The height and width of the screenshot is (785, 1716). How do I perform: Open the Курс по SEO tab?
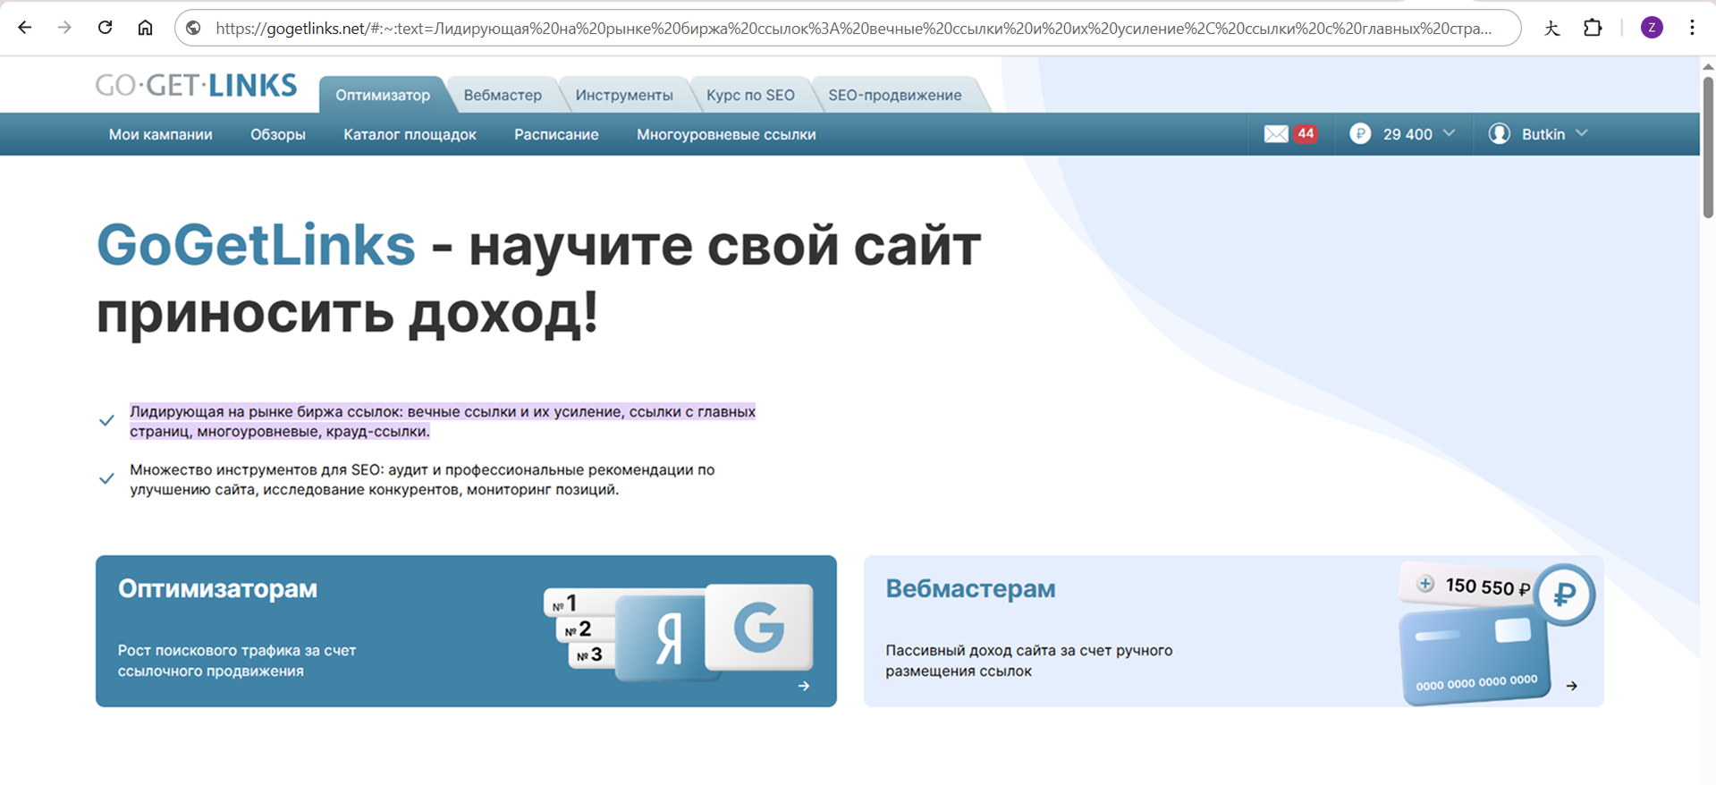(749, 95)
